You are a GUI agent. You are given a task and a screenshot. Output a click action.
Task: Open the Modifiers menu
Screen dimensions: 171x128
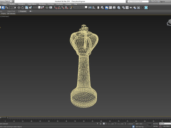(12, 4)
